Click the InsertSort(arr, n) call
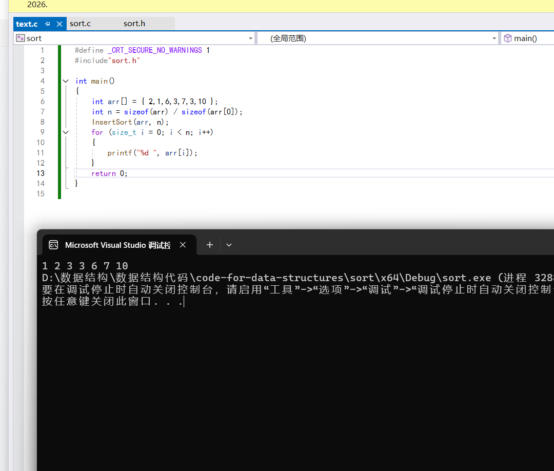 tap(130, 122)
